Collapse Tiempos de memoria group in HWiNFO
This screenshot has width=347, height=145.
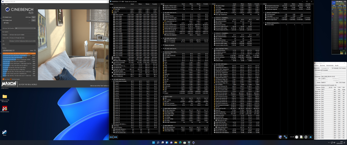[x=162, y=45]
